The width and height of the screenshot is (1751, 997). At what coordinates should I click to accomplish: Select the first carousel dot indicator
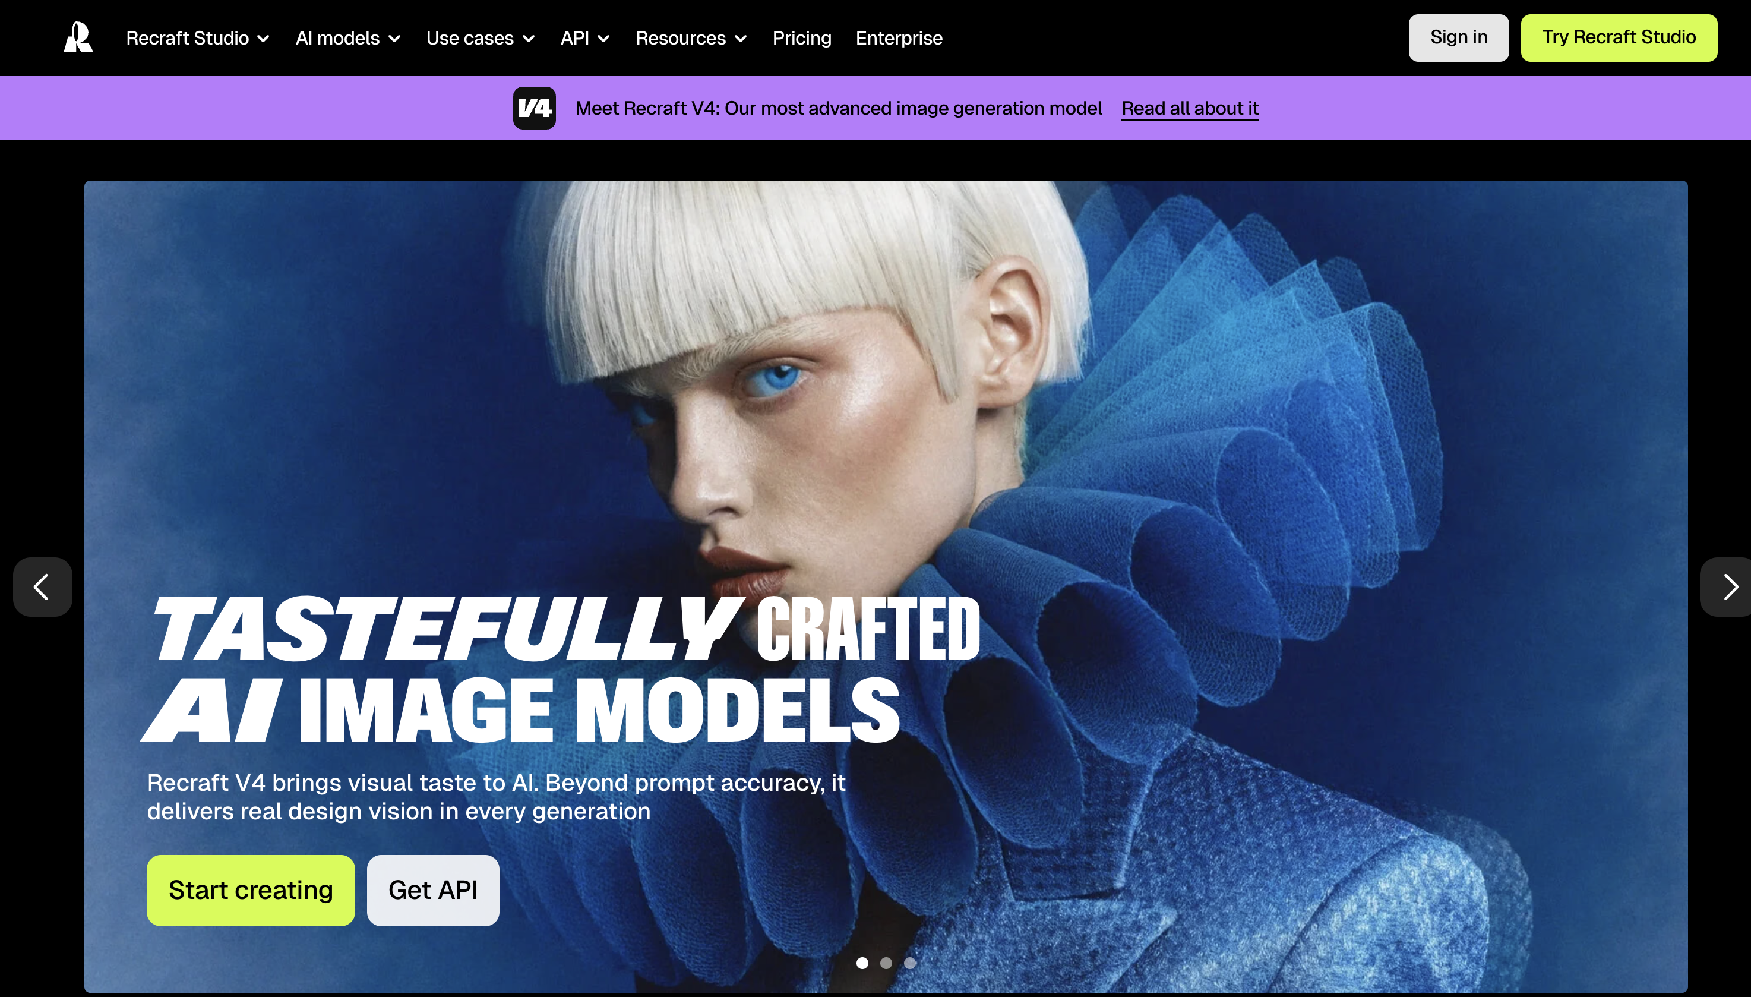point(862,963)
